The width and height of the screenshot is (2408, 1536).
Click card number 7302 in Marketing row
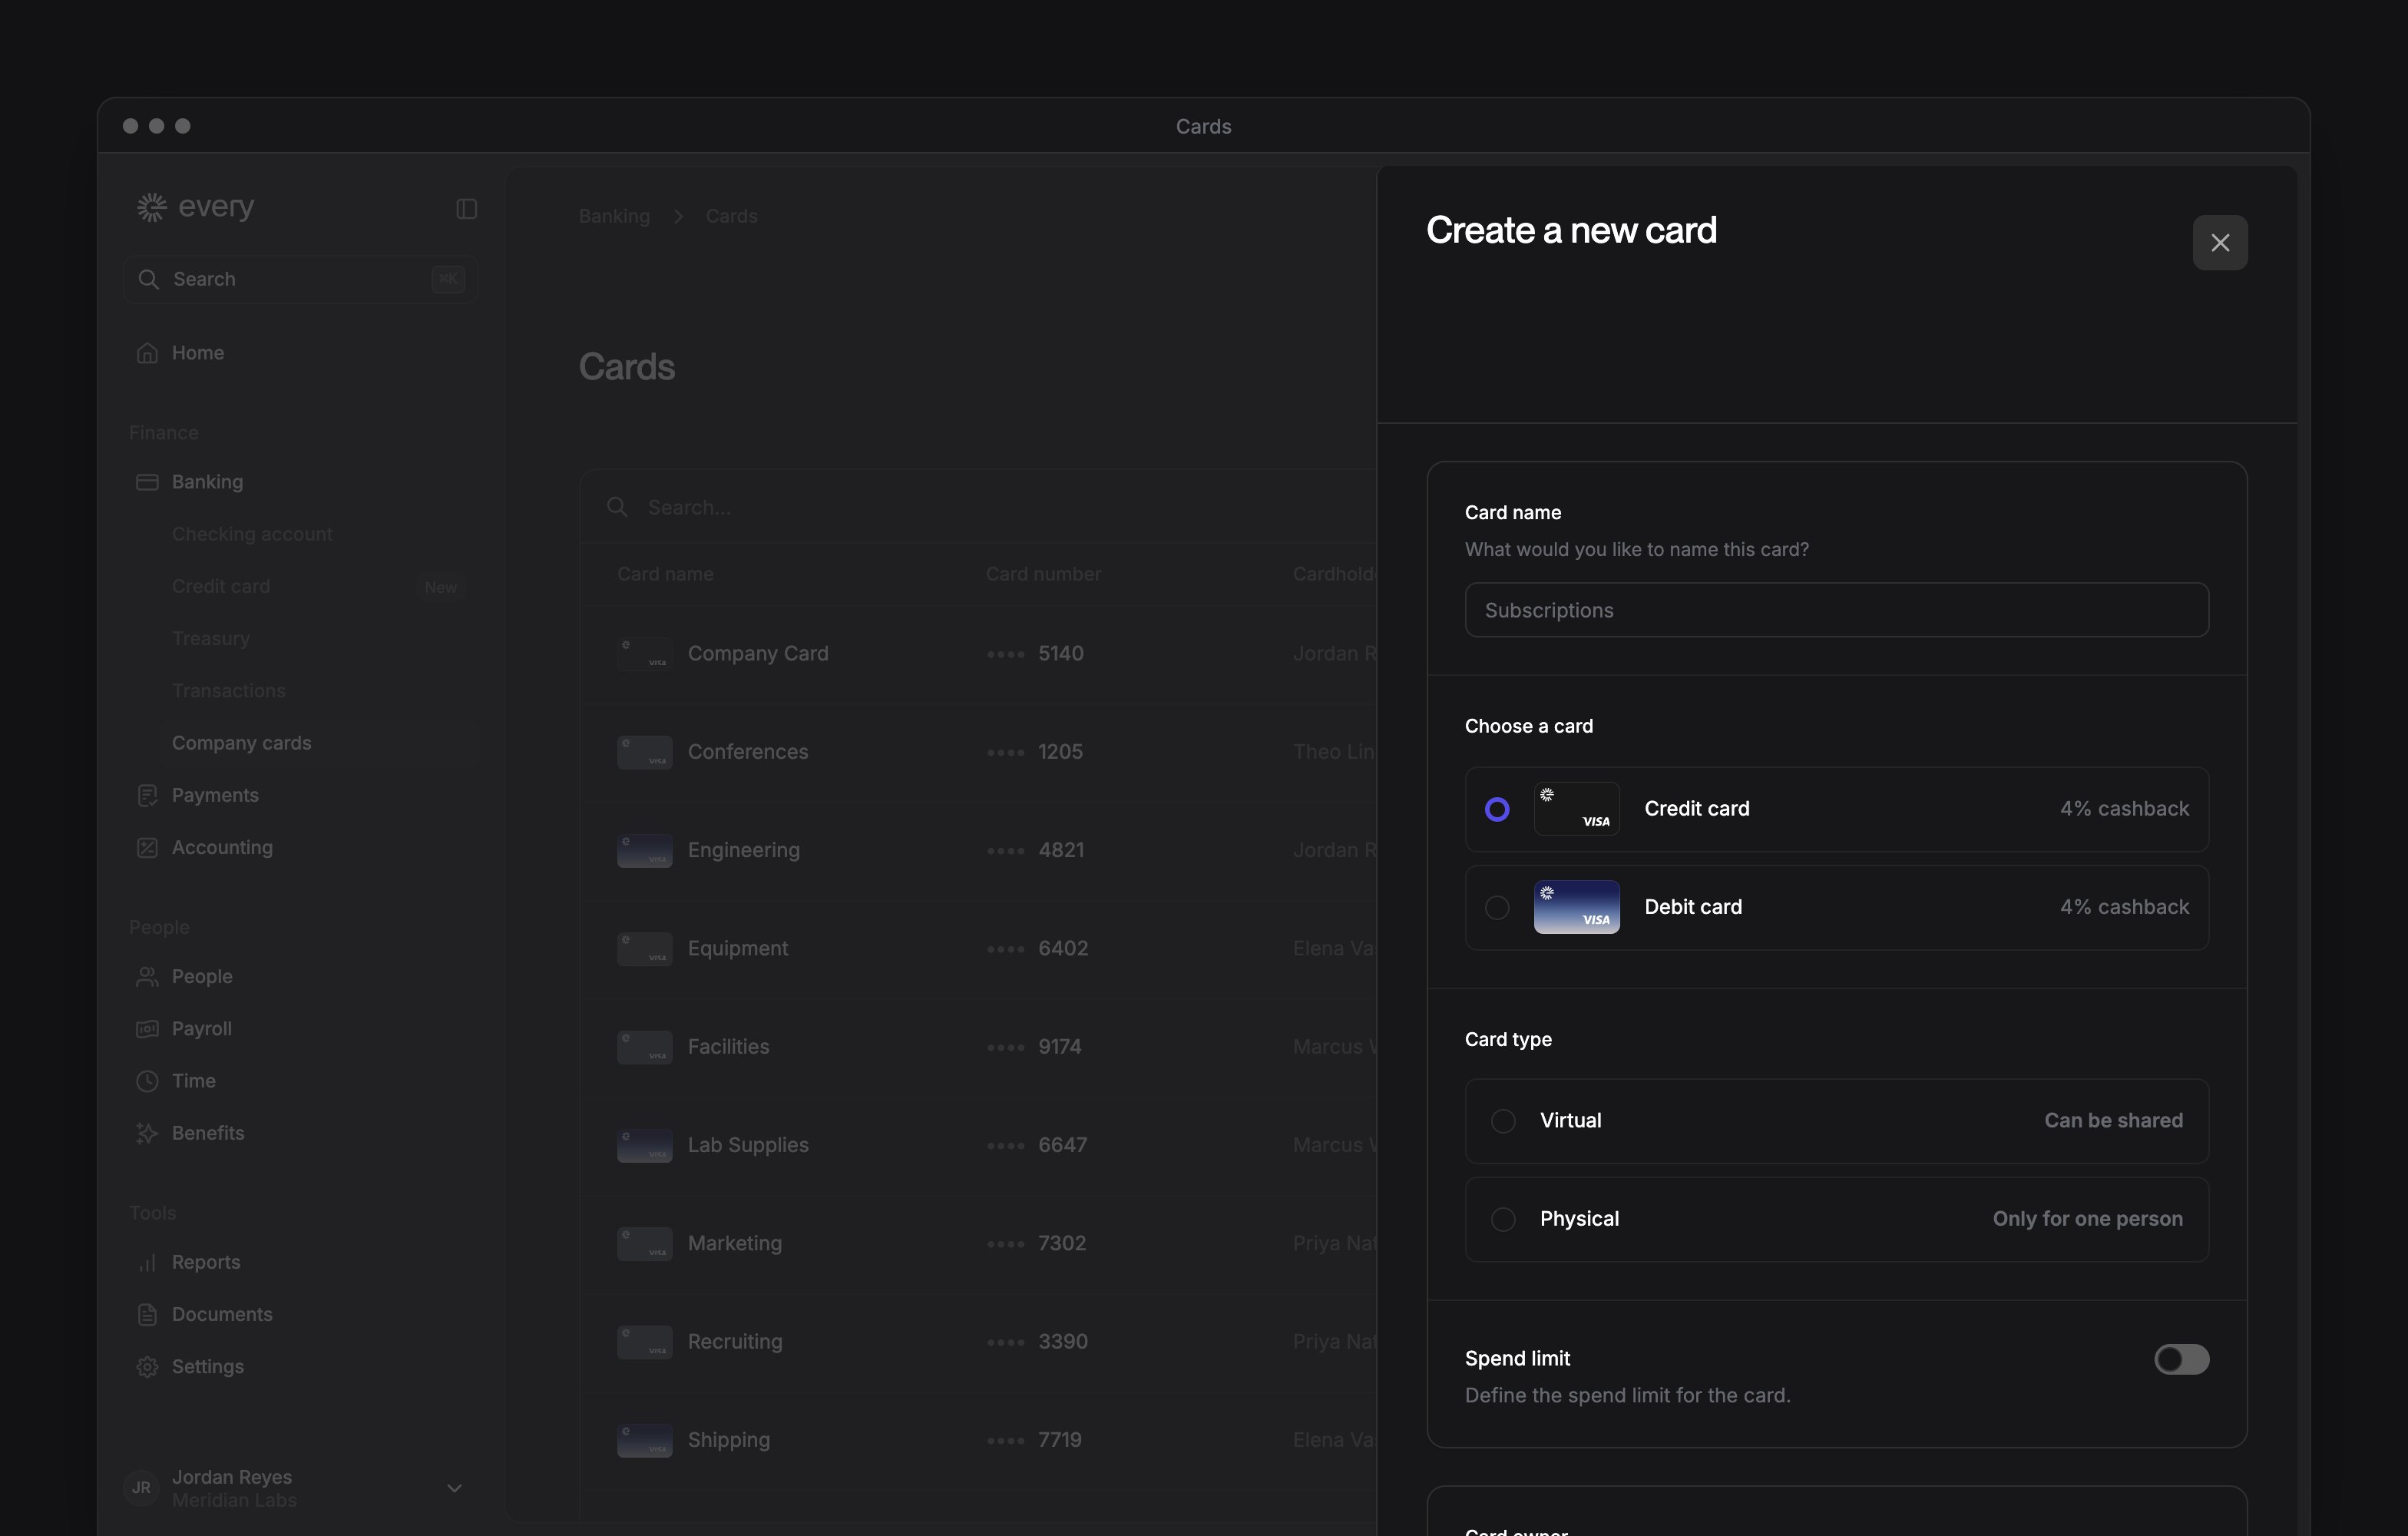(1062, 1243)
